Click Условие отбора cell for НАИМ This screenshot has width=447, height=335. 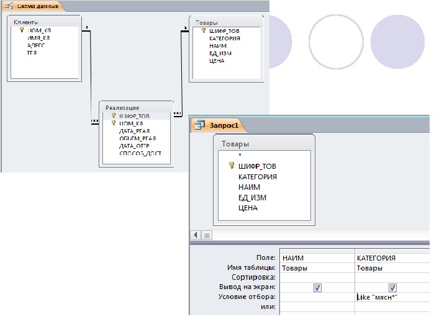click(x=317, y=297)
